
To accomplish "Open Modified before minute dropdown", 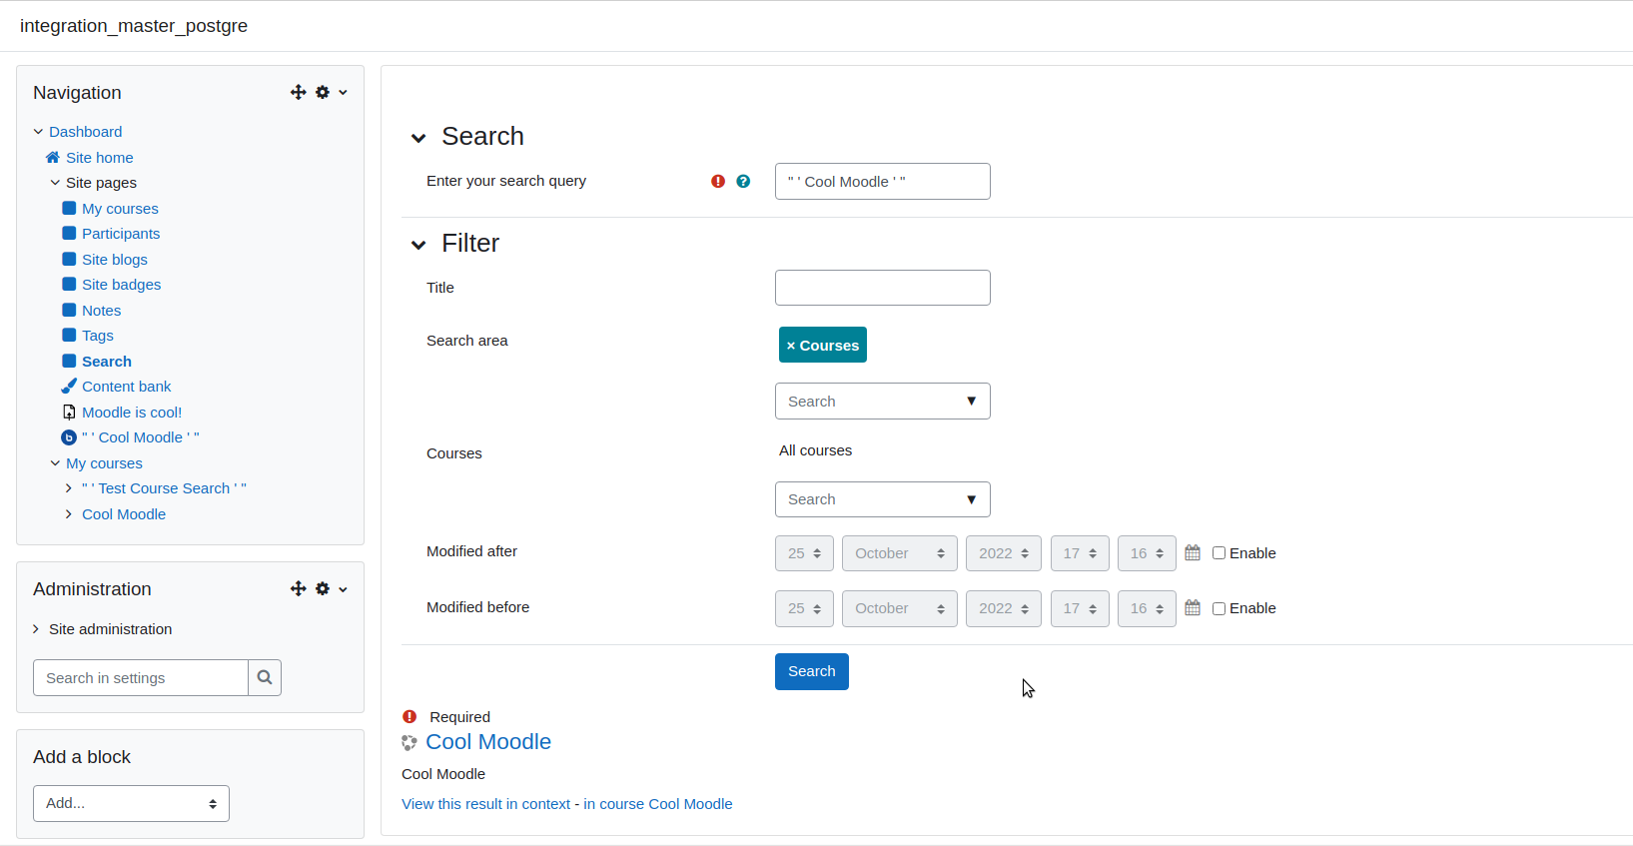I will pyautogui.click(x=1147, y=608).
